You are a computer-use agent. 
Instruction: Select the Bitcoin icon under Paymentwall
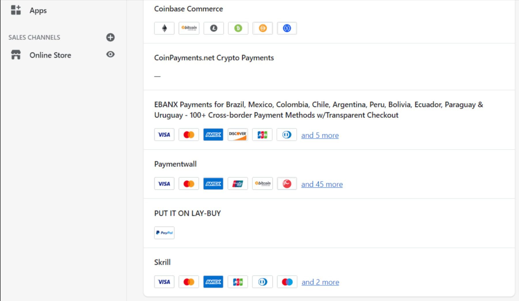click(262, 183)
